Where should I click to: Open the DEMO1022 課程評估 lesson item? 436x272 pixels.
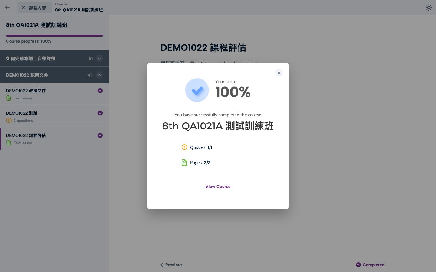click(x=54, y=139)
